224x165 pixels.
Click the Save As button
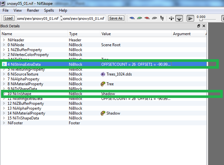pyautogui.click(x=116, y=18)
